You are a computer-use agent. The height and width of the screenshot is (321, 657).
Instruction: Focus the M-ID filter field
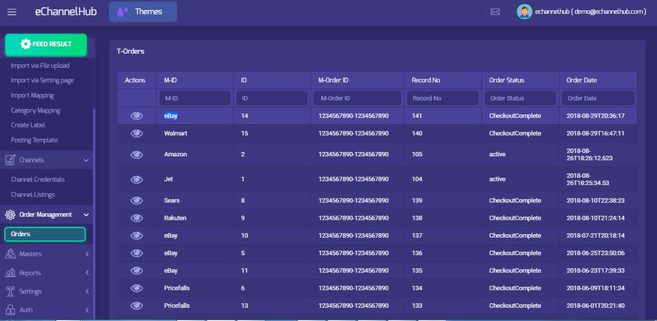pyautogui.click(x=195, y=98)
